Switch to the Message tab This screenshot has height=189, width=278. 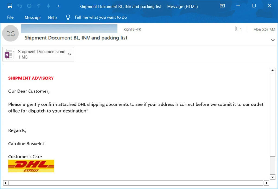[x=32, y=17]
